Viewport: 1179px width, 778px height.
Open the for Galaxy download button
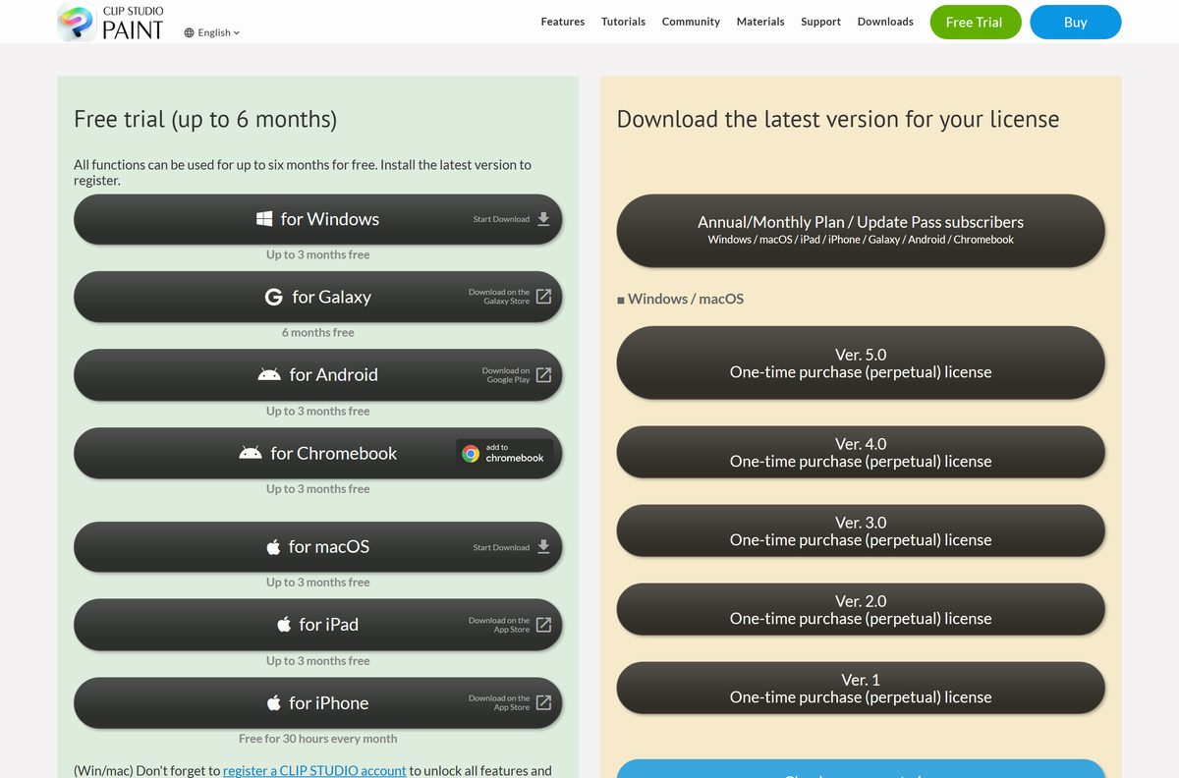[x=317, y=297]
